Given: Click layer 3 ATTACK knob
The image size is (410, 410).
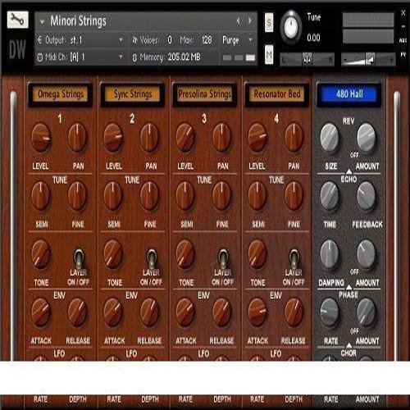Looking at the screenshot, I should [x=185, y=312].
